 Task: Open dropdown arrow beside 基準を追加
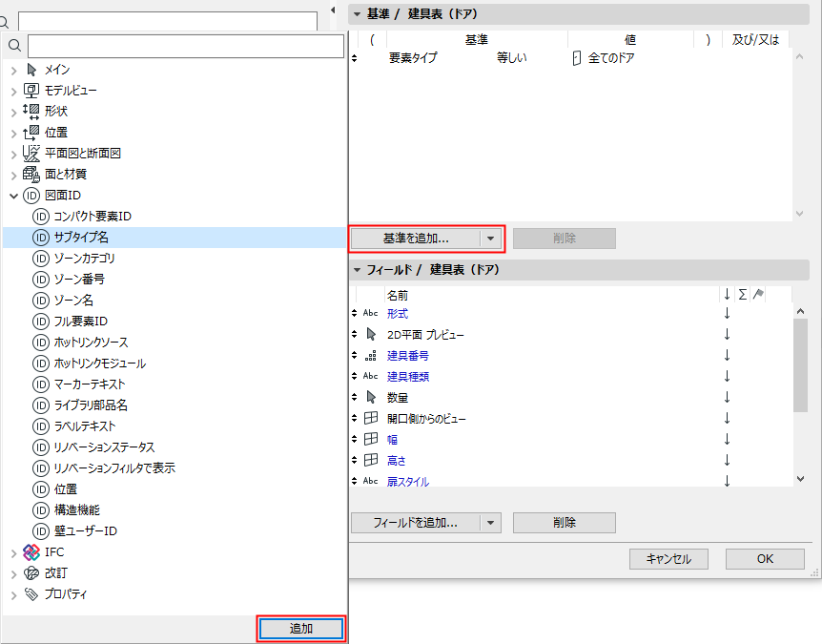coord(491,239)
